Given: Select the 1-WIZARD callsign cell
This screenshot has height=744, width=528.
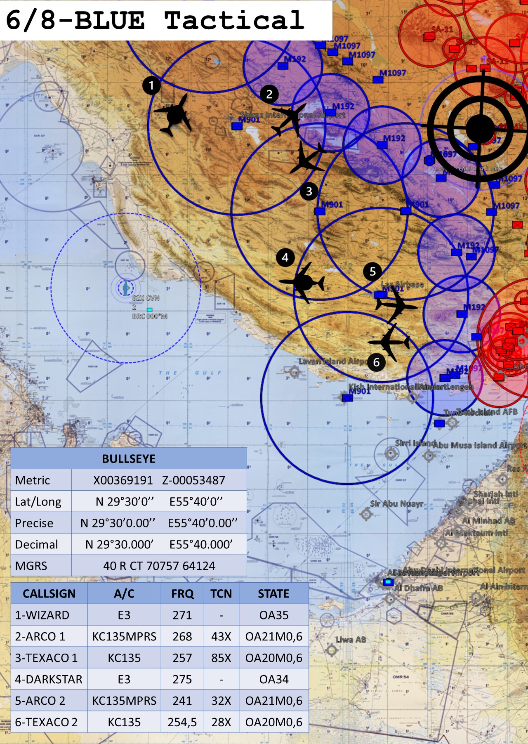Looking at the screenshot, I should (49, 615).
